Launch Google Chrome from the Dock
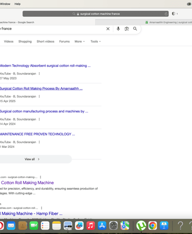Viewport: 192px width, 234px height. tap(153, 226)
